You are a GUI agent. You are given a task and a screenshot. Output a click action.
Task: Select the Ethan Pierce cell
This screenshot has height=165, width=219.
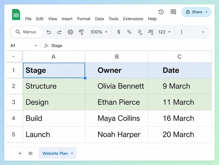pyautogui.click(x=116, y=102)
